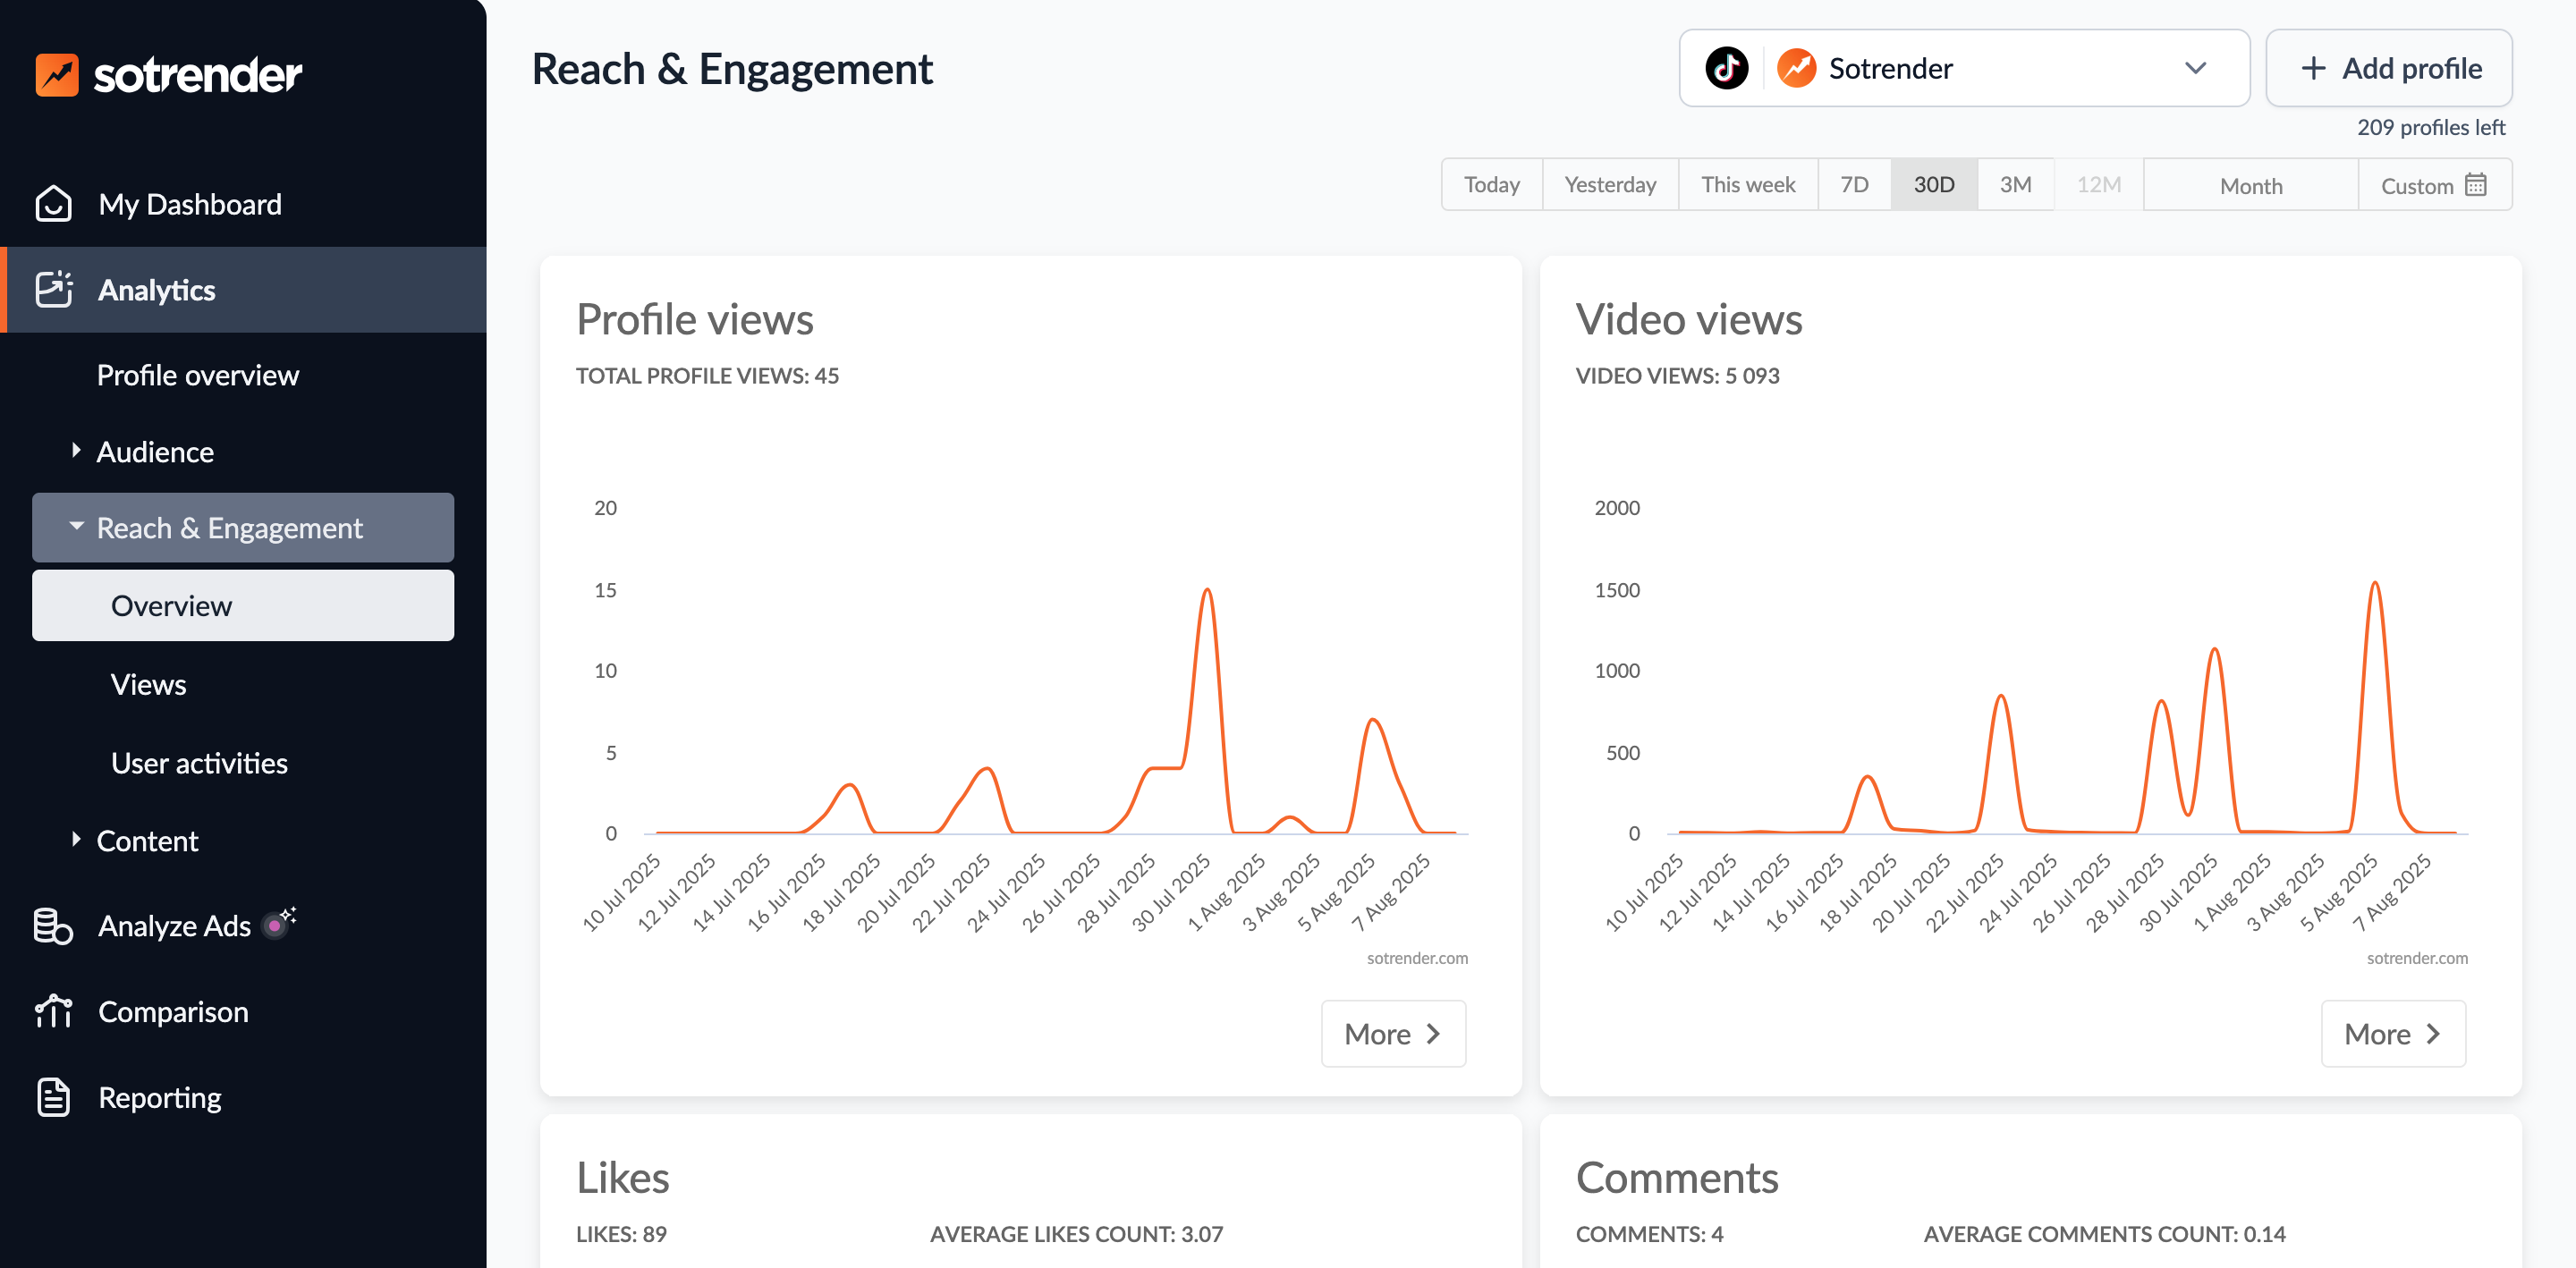Click the Analyze Ads icon
The height and width of the screenshot is (1268, 2576).
pyautogui.click(x=55, y=925)
